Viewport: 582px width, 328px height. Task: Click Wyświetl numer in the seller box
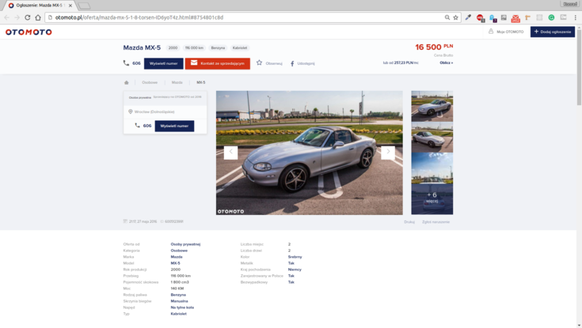(174, 126)
